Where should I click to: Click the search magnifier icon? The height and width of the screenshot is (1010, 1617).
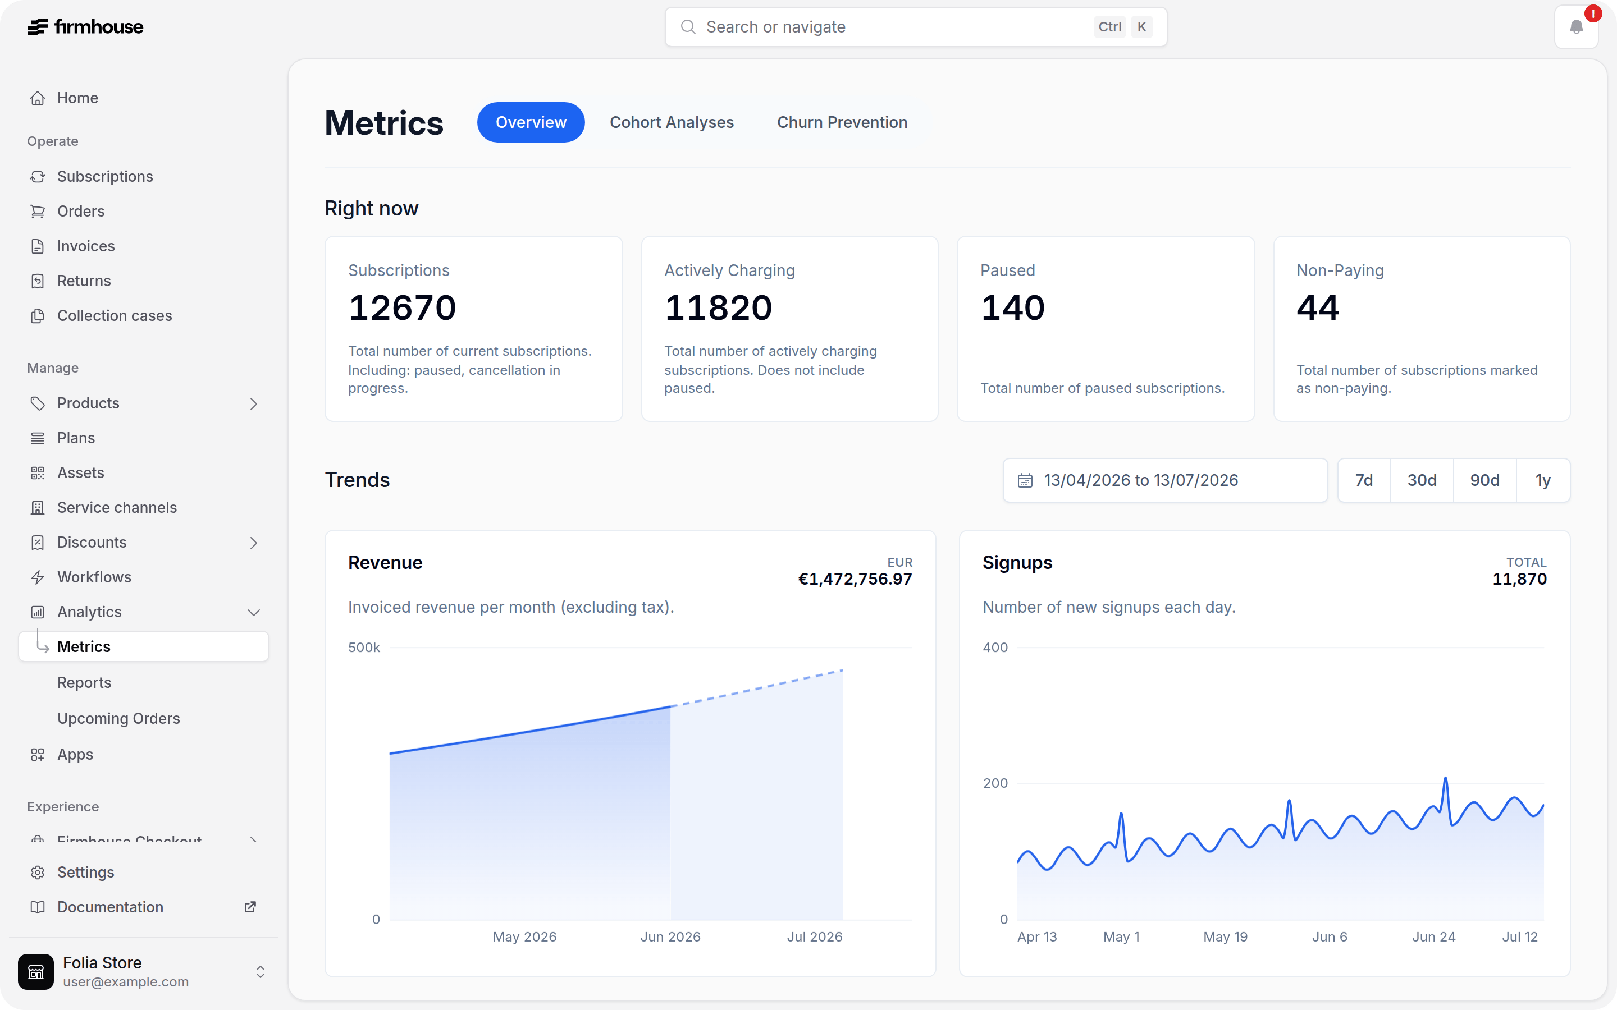point(688,27)
